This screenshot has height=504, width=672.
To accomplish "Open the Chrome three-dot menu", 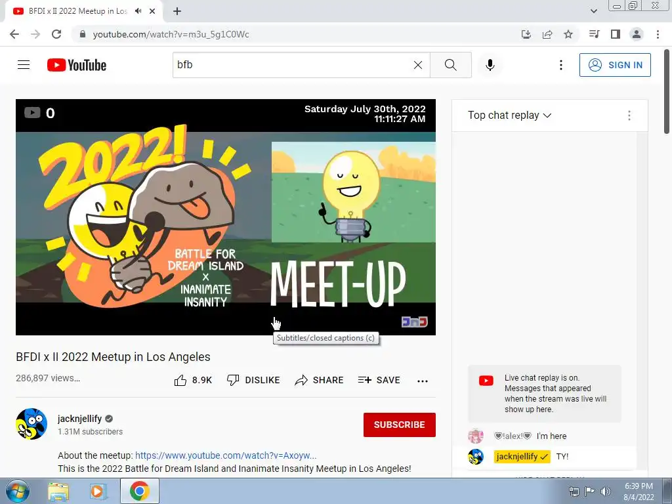I will point(658,34).
